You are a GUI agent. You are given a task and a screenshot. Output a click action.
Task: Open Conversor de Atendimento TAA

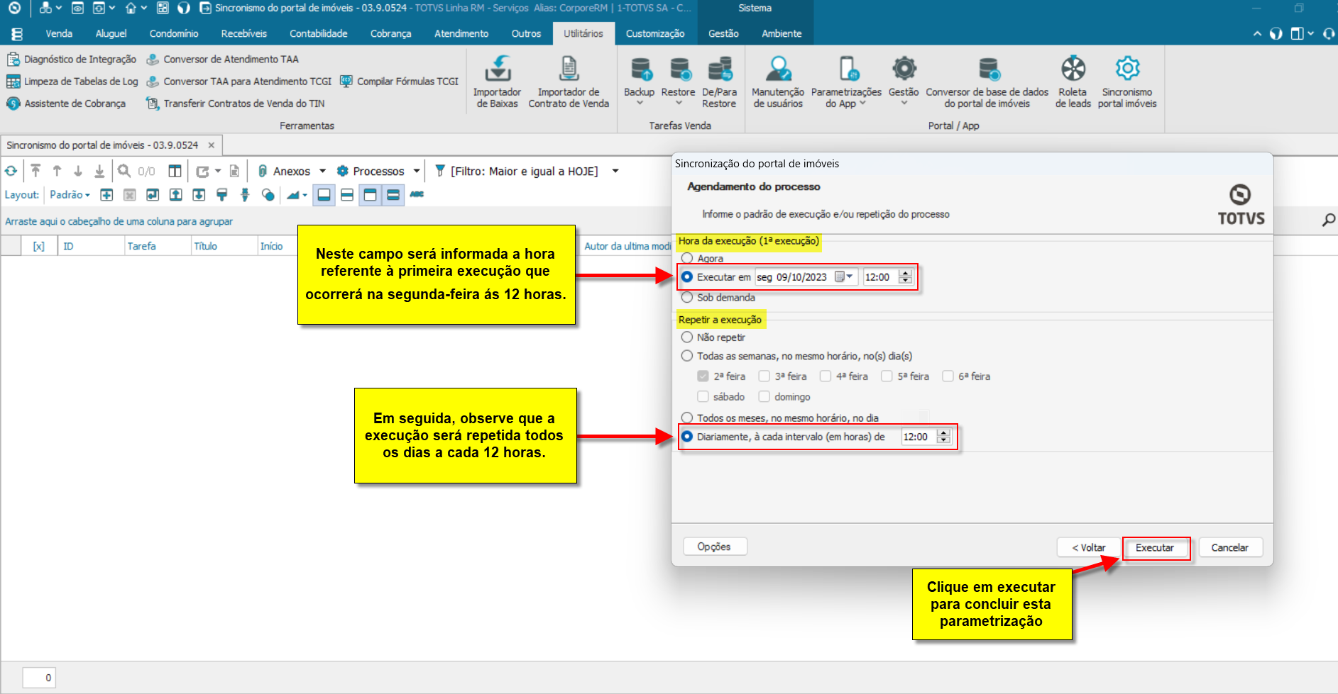click(x=222, y=60)
